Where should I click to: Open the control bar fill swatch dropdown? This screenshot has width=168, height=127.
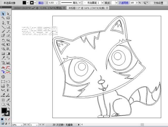(28, 3)
